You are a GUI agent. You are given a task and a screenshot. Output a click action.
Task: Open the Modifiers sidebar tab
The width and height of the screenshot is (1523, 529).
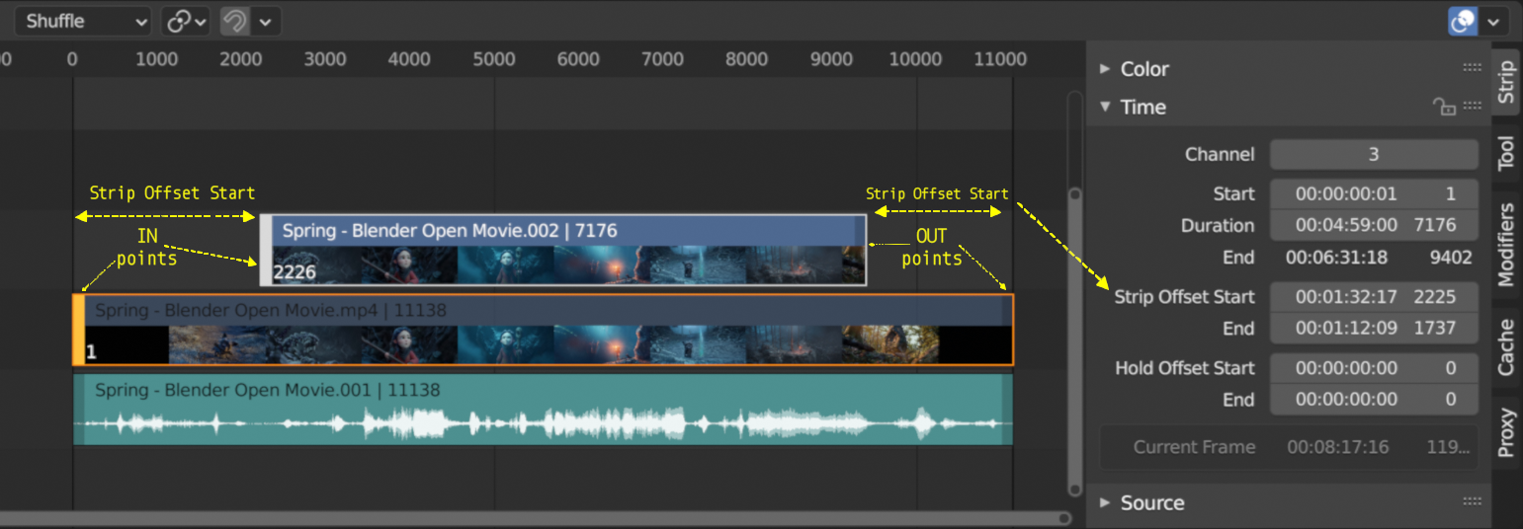click(1505, 245)
